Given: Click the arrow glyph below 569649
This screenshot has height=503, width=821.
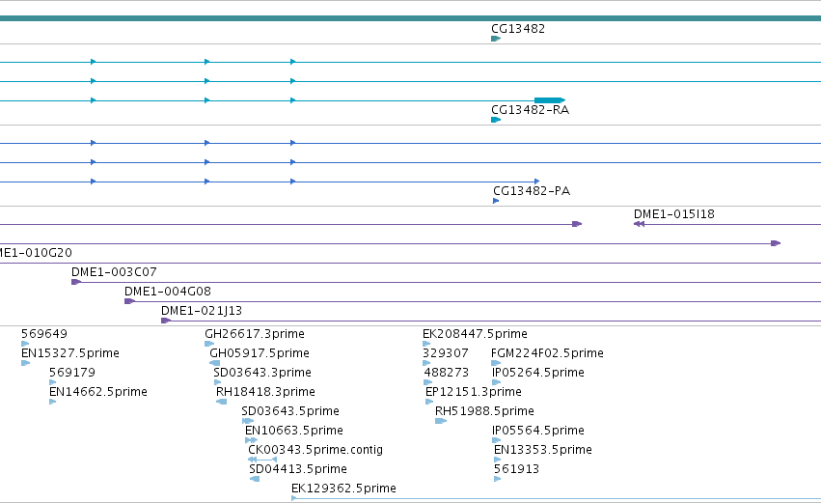Looking at the screenshot, I should tap(25, 345).
